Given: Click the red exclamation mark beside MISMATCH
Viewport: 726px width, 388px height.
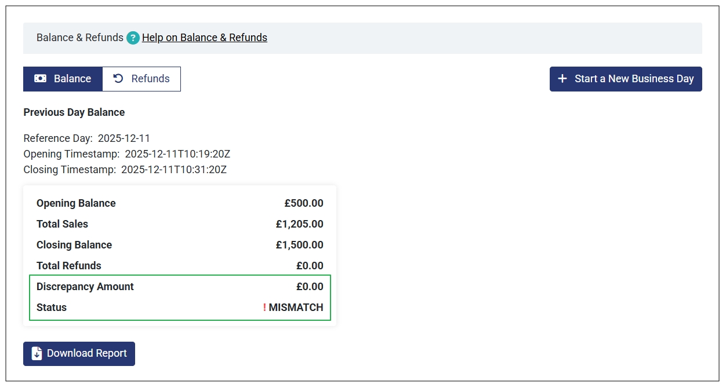Looking at the screenshot, I should (x=264, y=308).
